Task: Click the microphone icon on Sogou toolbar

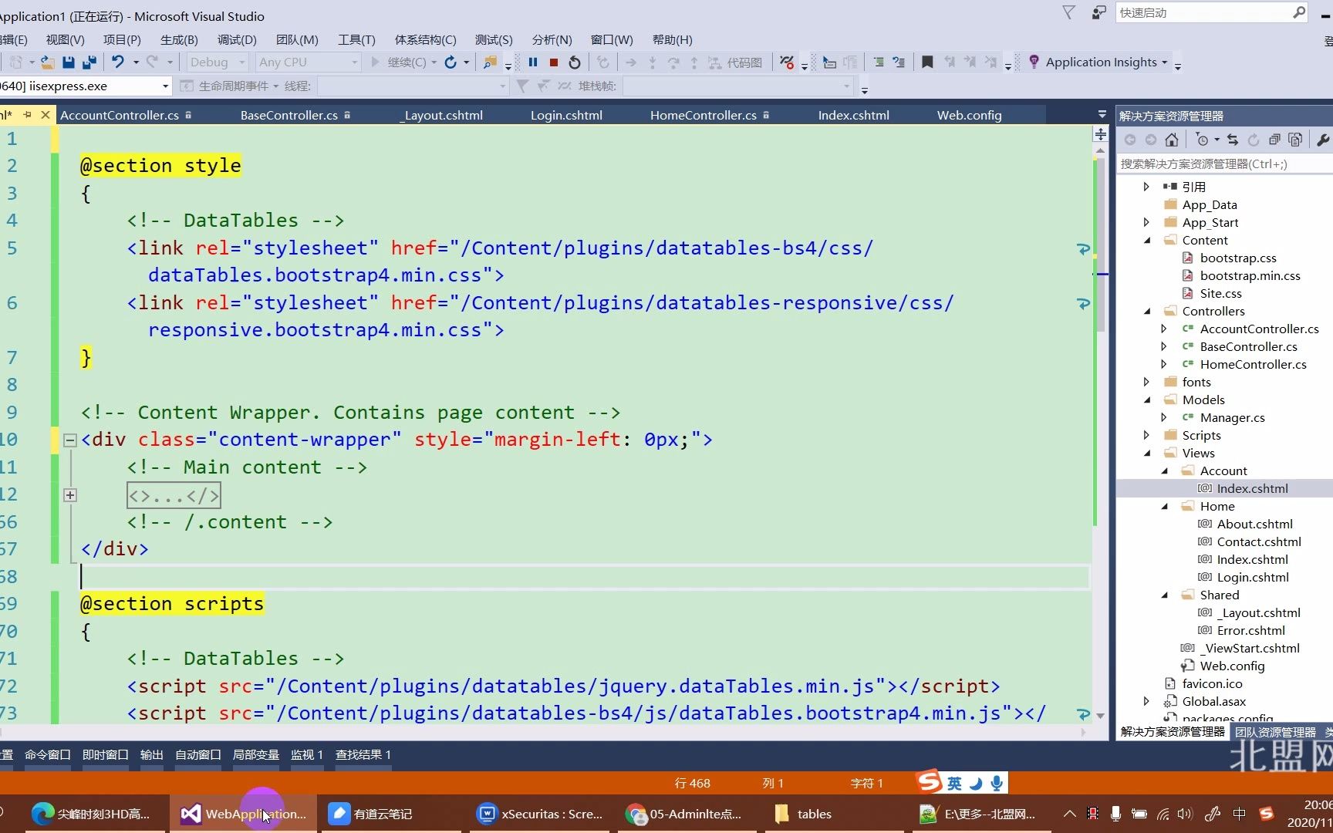Action: pyautogui.click(x=997, y=783)
